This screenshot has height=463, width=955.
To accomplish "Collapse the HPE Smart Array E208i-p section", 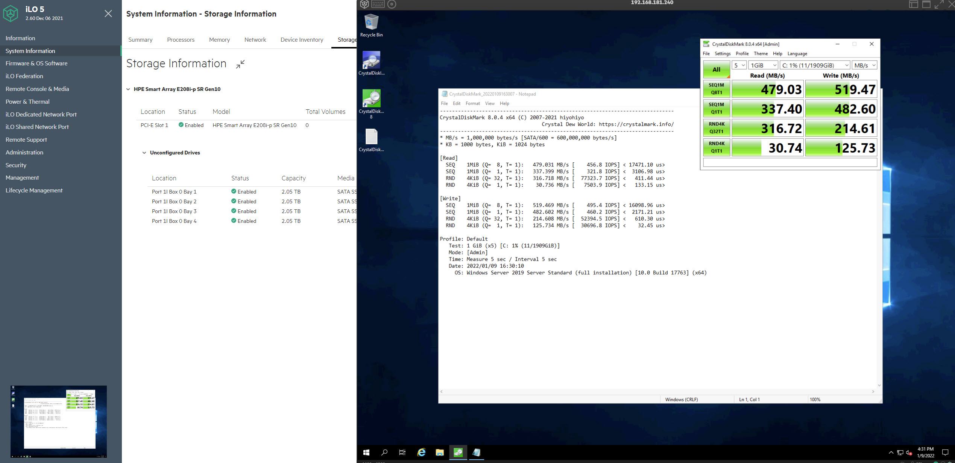I will [128, 89].
